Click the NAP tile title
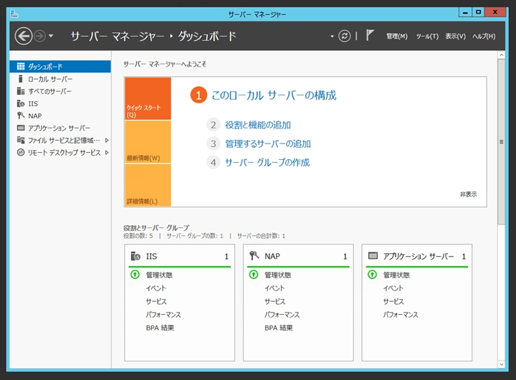The image size is (516, 380). (272, 256)
